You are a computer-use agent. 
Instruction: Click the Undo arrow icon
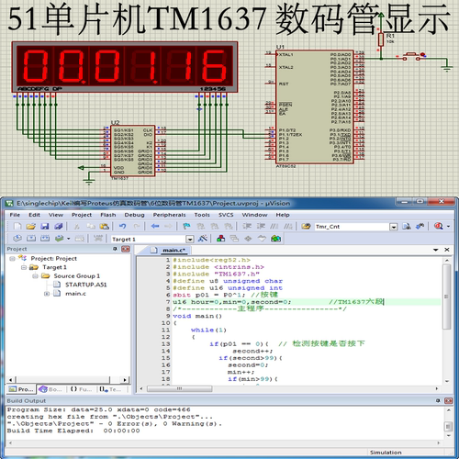tap(123, 226)
